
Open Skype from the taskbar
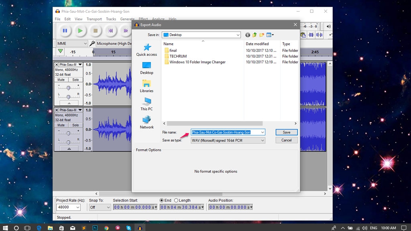click(128, 228)
